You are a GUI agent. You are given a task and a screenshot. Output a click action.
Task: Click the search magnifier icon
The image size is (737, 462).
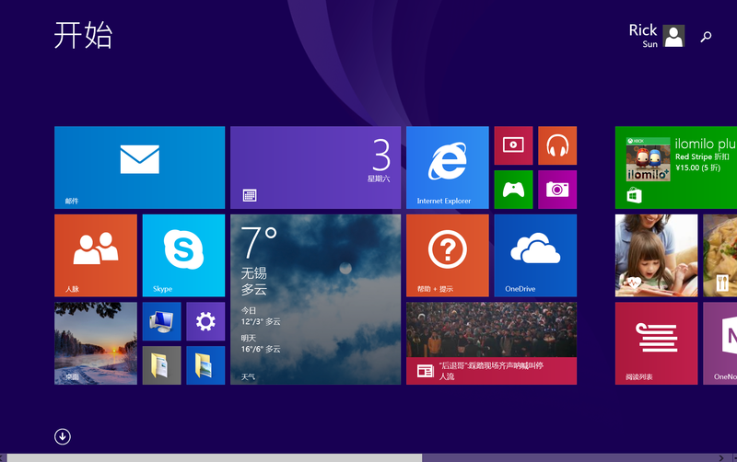click(x=706, y=37)
